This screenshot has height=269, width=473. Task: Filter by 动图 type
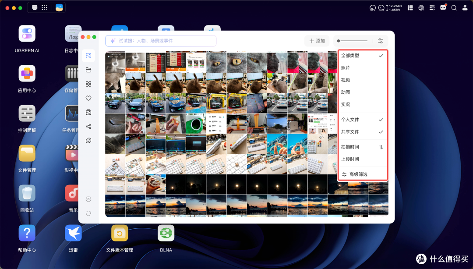(362, 92)
